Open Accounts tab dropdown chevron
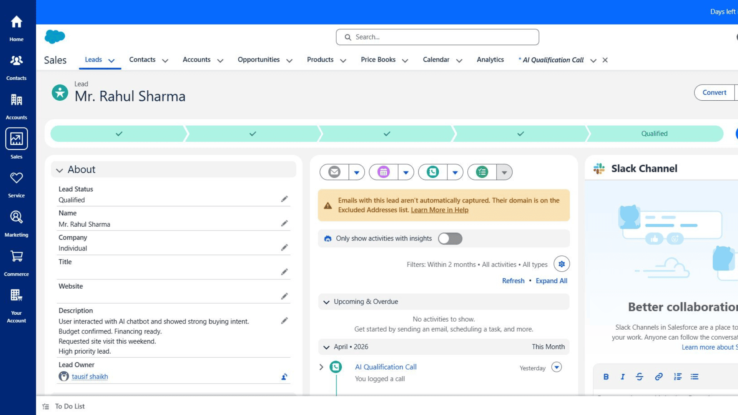The width and height of the screenshot is (738, 415). [220, 60]
